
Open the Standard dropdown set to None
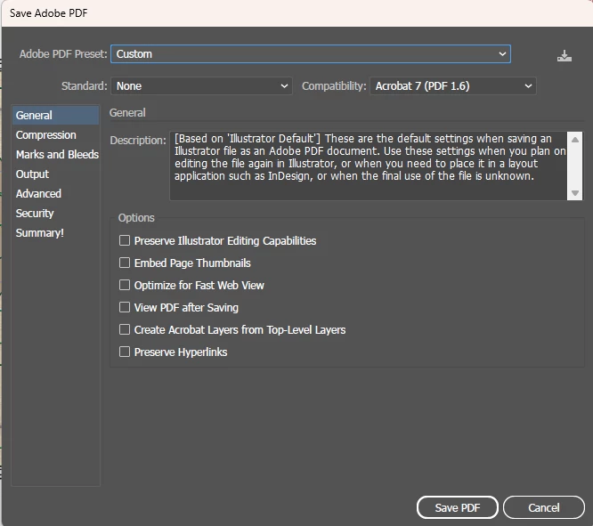pyautogui.click(x=201, y=86)
